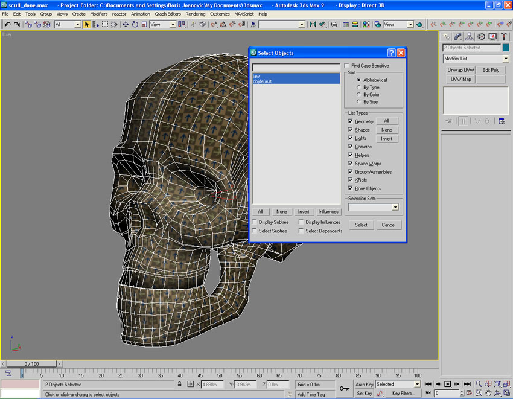Image resolution: width=513 pixels, height=399 pixels.
Task: Uncheck the Geometry list type
Action: [x=351, y=121]
